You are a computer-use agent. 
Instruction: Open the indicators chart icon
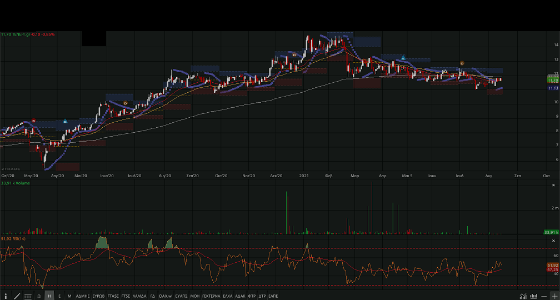[523, 296]
